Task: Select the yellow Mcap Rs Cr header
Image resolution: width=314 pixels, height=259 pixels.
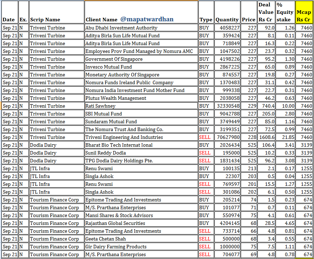Action: click(x=304, y=12)
